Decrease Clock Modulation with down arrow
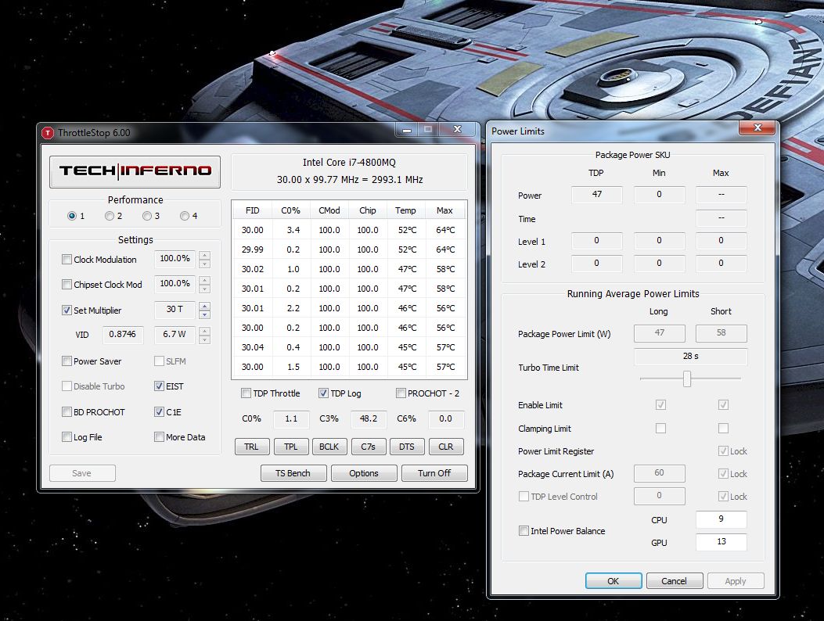 (205, 264)
